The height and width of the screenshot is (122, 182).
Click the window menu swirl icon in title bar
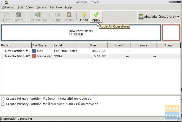(2, 2)
